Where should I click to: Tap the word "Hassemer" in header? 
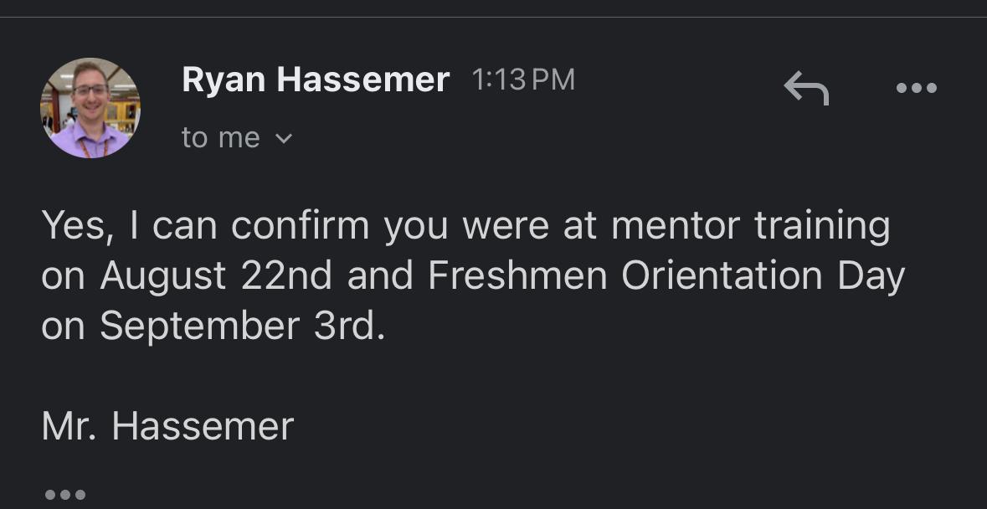(362, 80)
